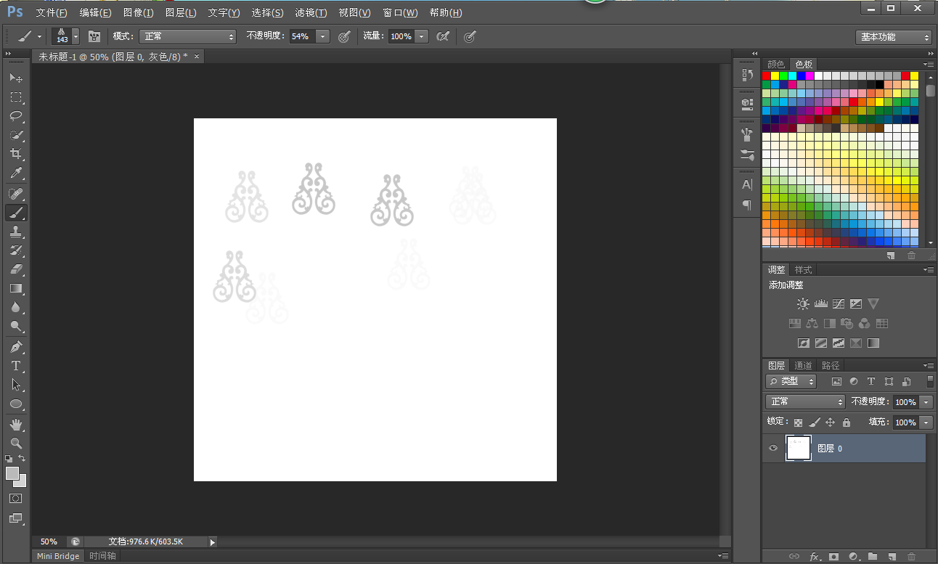Select the Brush tool in the toolbox
938x564 pixels.
pyautogui.click(x=16, y=213)
